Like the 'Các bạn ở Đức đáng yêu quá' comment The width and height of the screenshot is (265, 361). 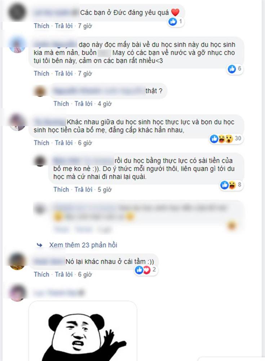(x=41, y=26)
